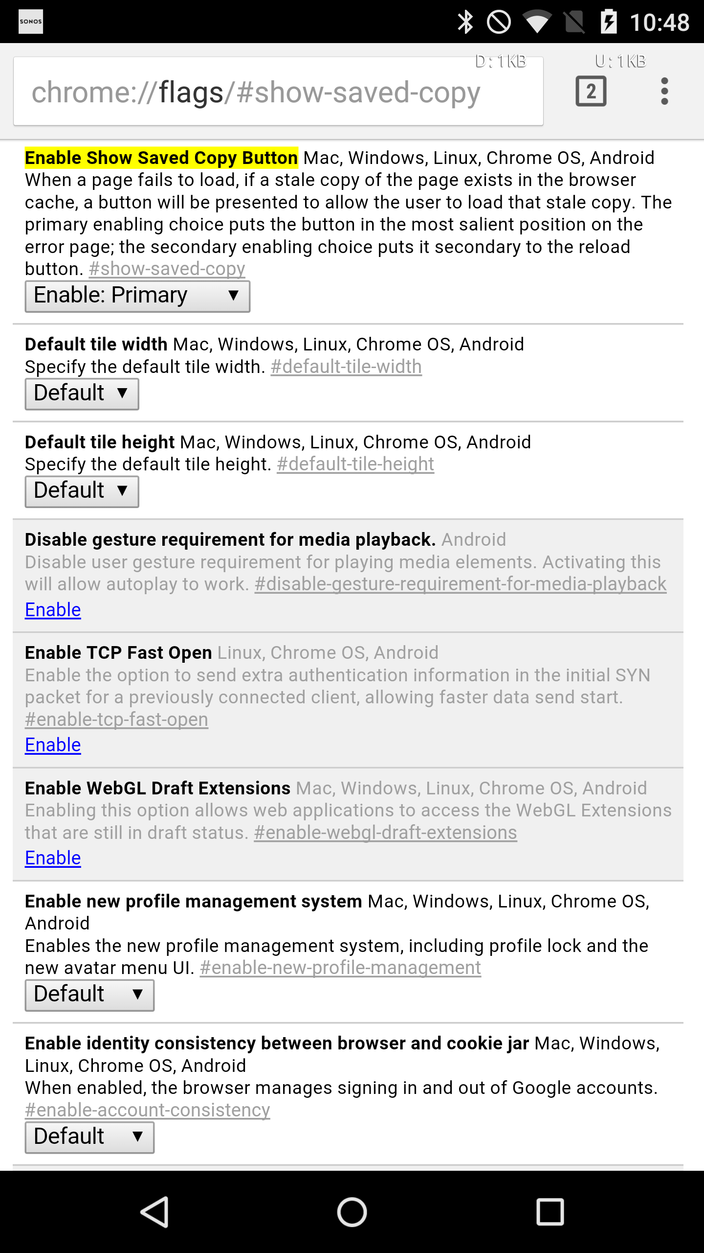This screenshot has height=1253, width=704.
Task: Open the recent apps button
Action: (x=550, y=1211)
